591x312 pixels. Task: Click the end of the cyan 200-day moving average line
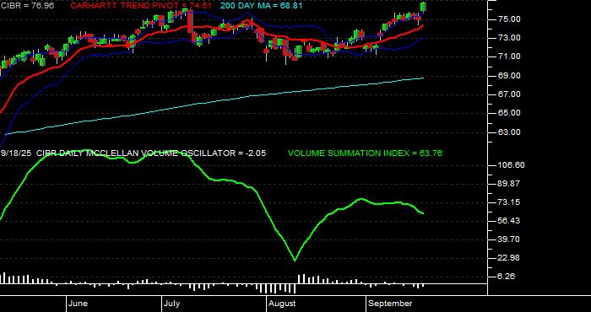(423, 78)
